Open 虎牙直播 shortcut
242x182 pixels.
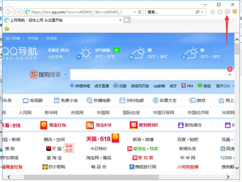click(102, 86)
